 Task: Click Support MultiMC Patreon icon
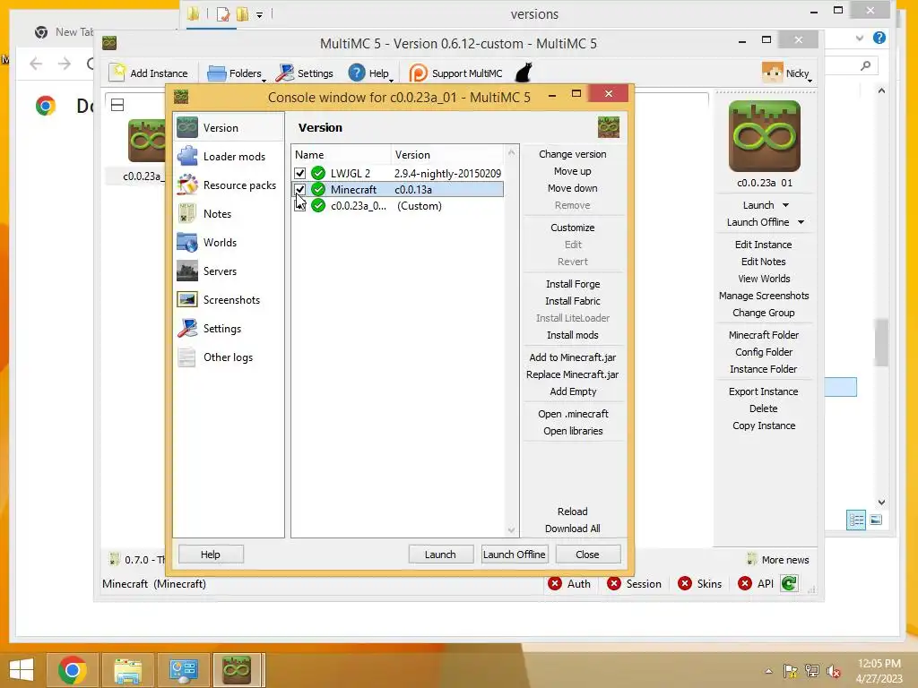pos(418,73)
